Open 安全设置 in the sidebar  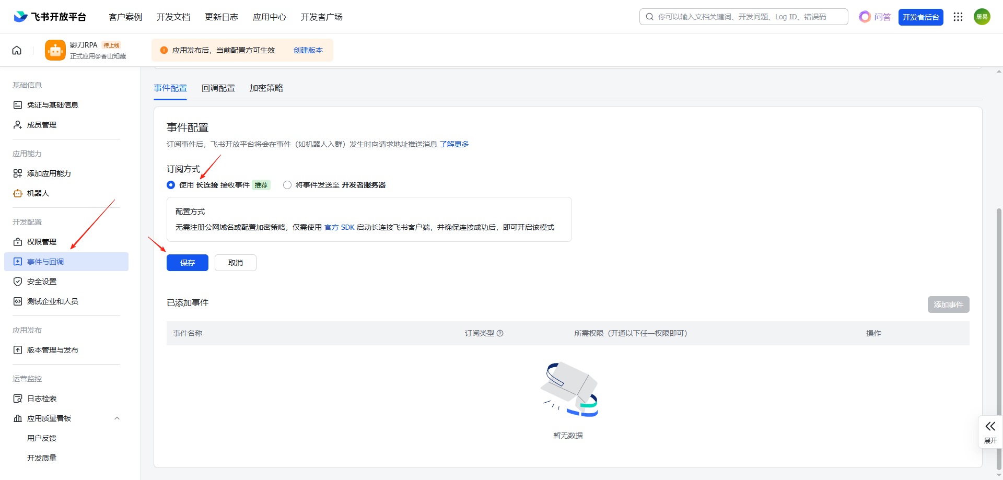pos(42,282)
